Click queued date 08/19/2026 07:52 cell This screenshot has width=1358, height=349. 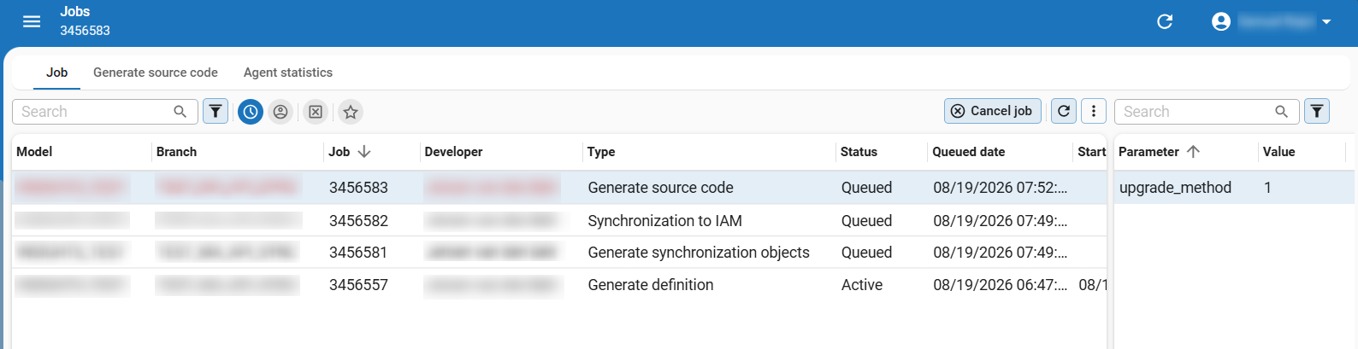point(1000,188)
